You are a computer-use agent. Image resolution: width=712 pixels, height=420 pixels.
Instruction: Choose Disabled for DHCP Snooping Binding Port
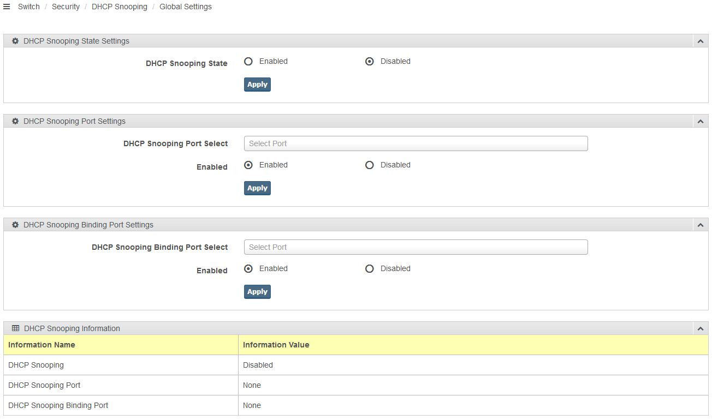[x=370, y=269]
